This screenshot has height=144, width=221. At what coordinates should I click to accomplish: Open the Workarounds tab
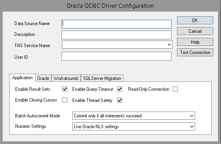click(66, 78)
